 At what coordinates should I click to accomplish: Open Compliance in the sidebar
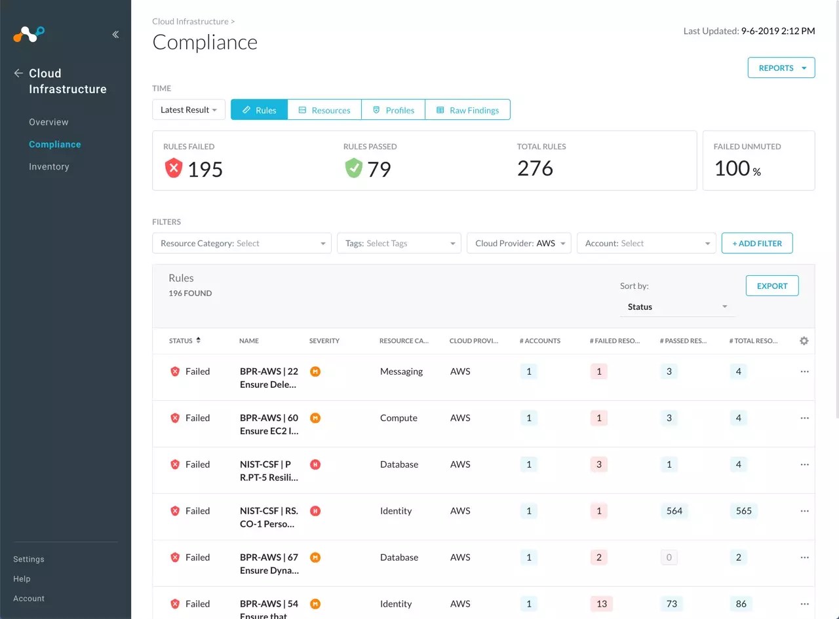coord(55,144)
